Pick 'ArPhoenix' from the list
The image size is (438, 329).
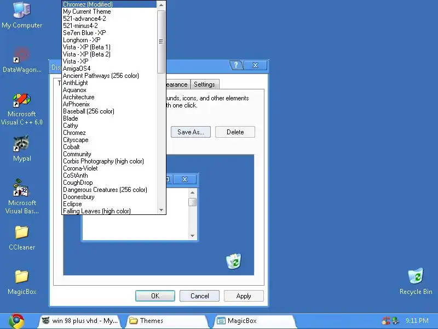(x=109, y=104)
